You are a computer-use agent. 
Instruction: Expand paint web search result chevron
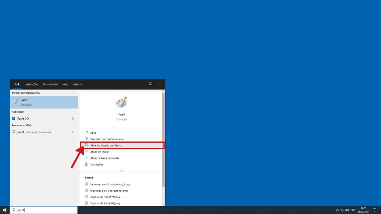coord(73,132)
